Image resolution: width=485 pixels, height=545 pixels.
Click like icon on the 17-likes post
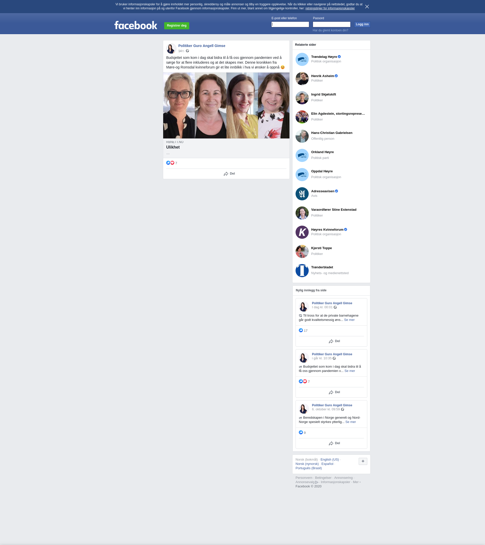(x=301, y=330)
